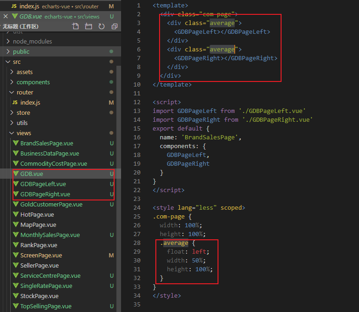Click the Vue icon beside MapPage.vue
Viewport: 359px width, 312px height.
pos(16,225)
